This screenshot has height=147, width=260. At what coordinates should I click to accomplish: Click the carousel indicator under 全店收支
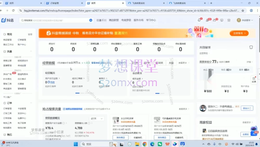click(157, 93)
